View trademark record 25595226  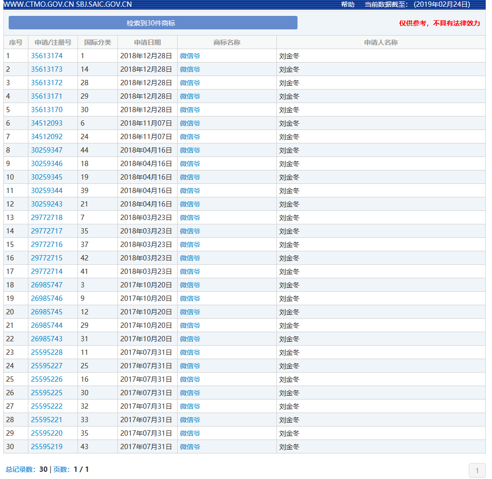tap(47, 379)
